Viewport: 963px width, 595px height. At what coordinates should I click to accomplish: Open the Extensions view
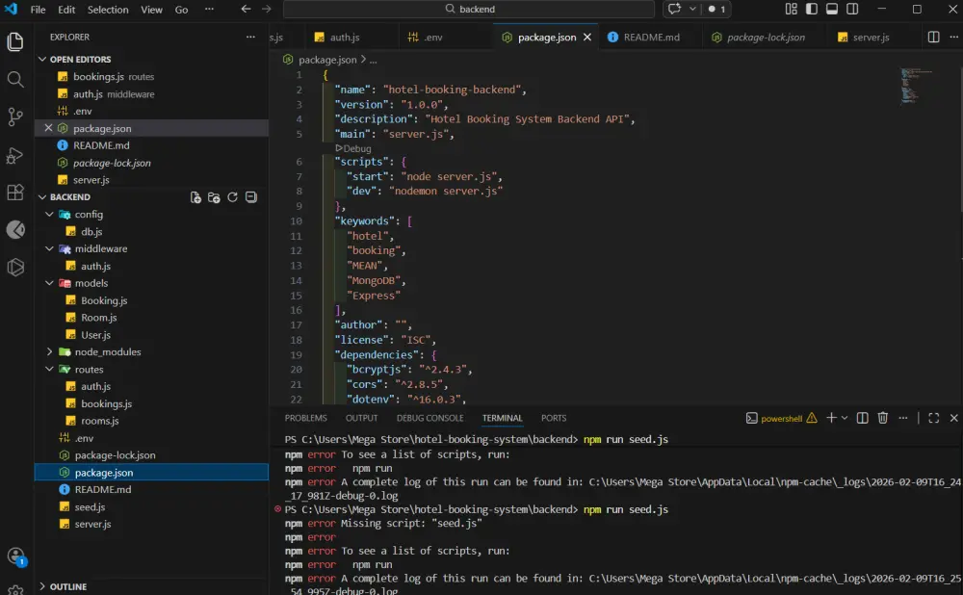tap(14, 192)
